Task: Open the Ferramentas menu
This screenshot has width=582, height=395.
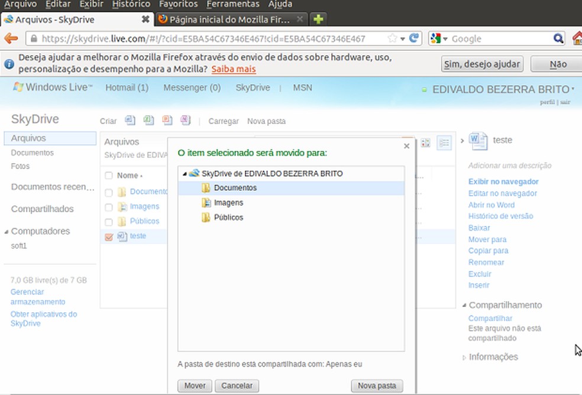Action: 232,5
